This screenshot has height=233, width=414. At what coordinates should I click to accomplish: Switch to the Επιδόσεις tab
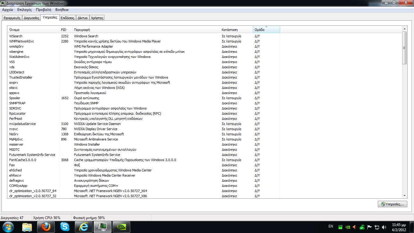tap(68, 18)
